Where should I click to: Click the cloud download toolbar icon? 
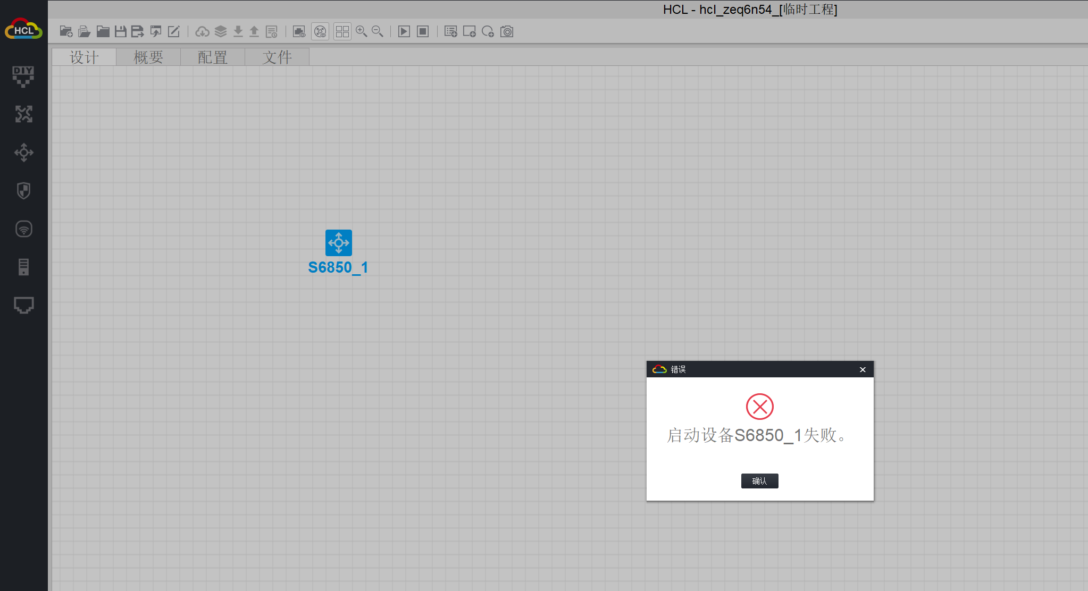pos(202,32)
